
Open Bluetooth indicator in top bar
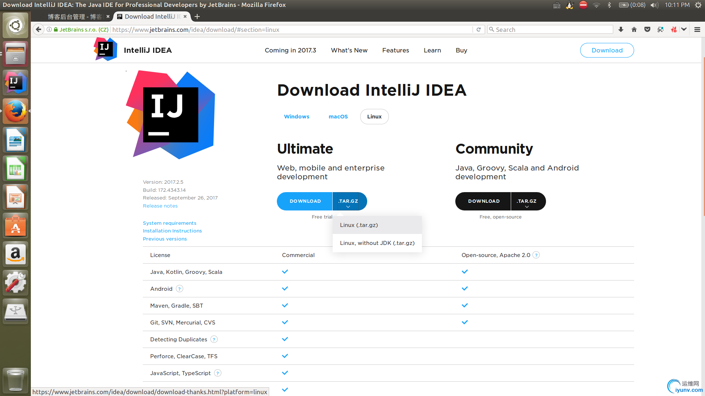coord(609,5)
